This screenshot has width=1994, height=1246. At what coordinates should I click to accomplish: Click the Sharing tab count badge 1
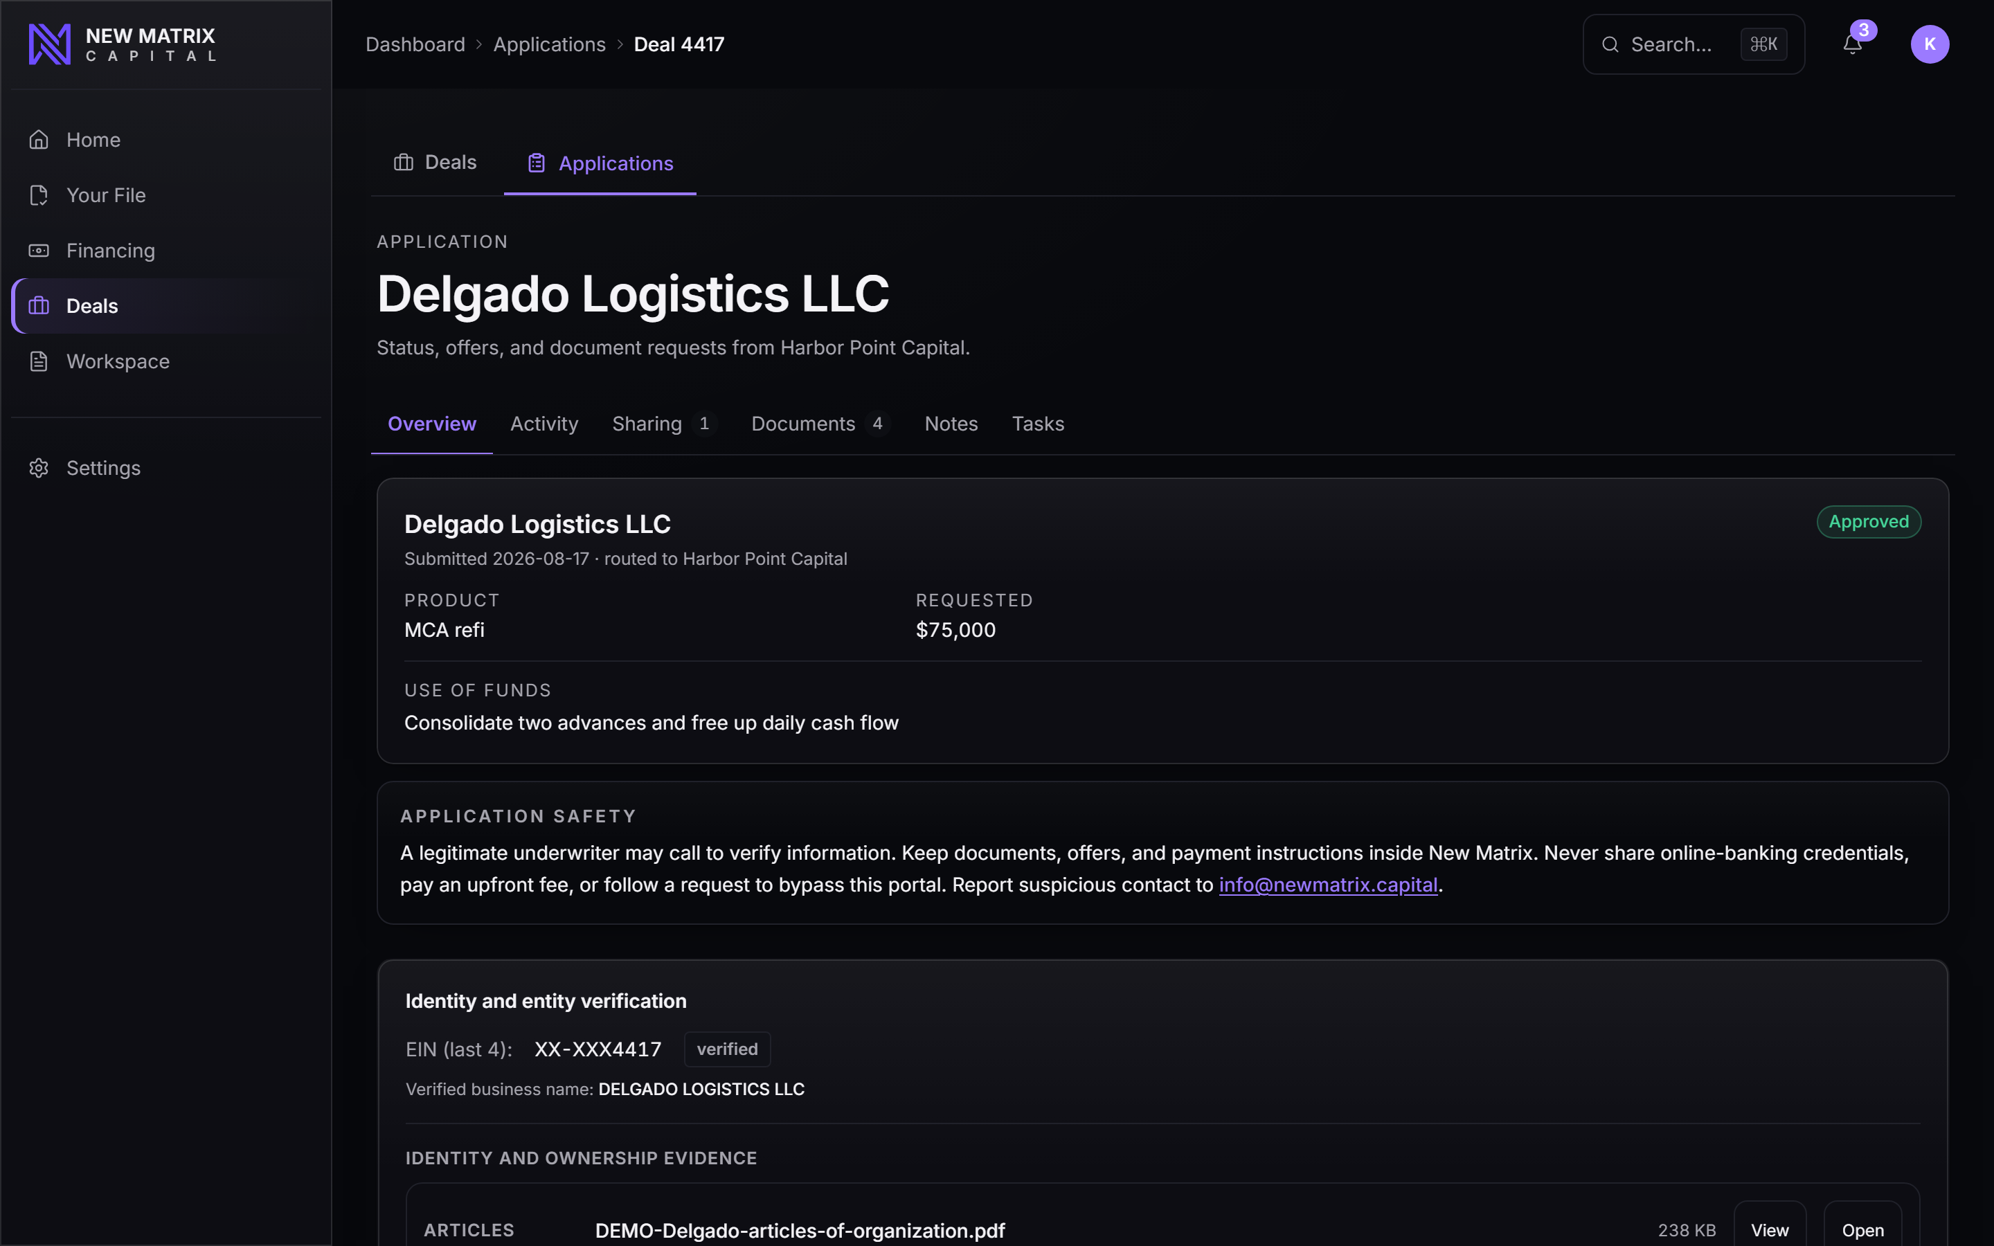click(705, 424)
